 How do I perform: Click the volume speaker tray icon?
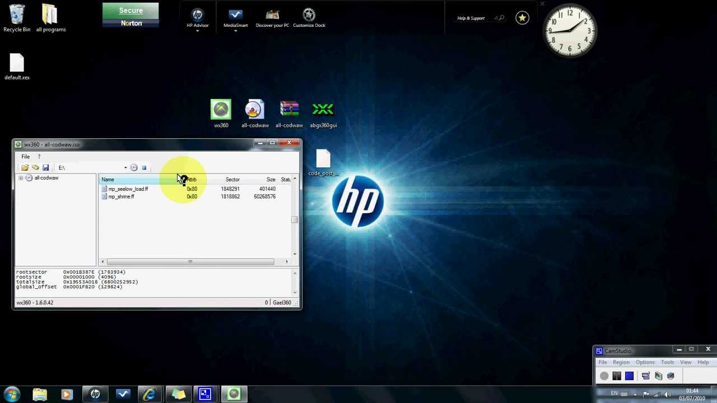point(667,394)
